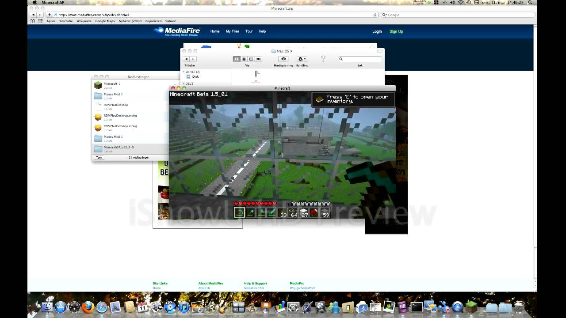Collapse the ENHETER sidebar section

[184, 72]
